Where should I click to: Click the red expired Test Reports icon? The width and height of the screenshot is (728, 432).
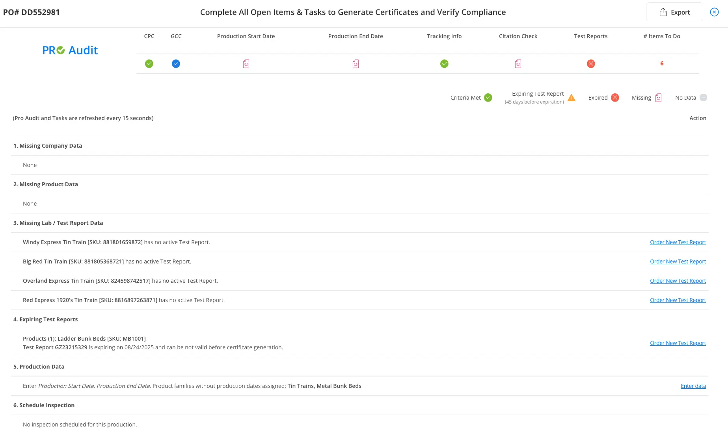click(x=591, y=64)
